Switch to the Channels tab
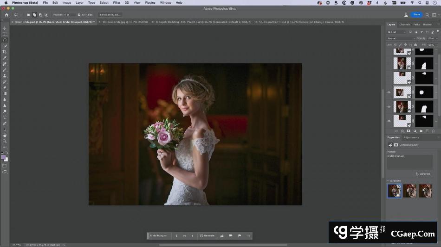441x247 pixels. [405, 25]
